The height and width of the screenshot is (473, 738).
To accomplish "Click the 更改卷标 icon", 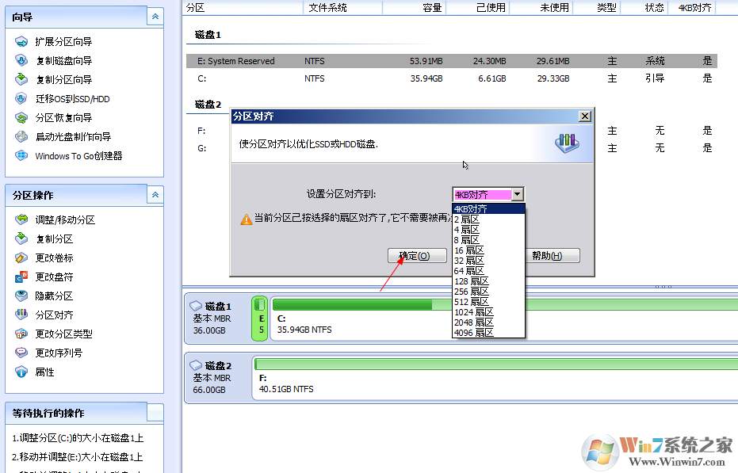I will [x=21, y=257].
